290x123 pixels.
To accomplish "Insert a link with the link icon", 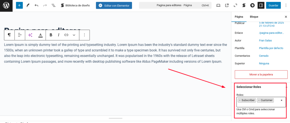I will tap(66, 35).
